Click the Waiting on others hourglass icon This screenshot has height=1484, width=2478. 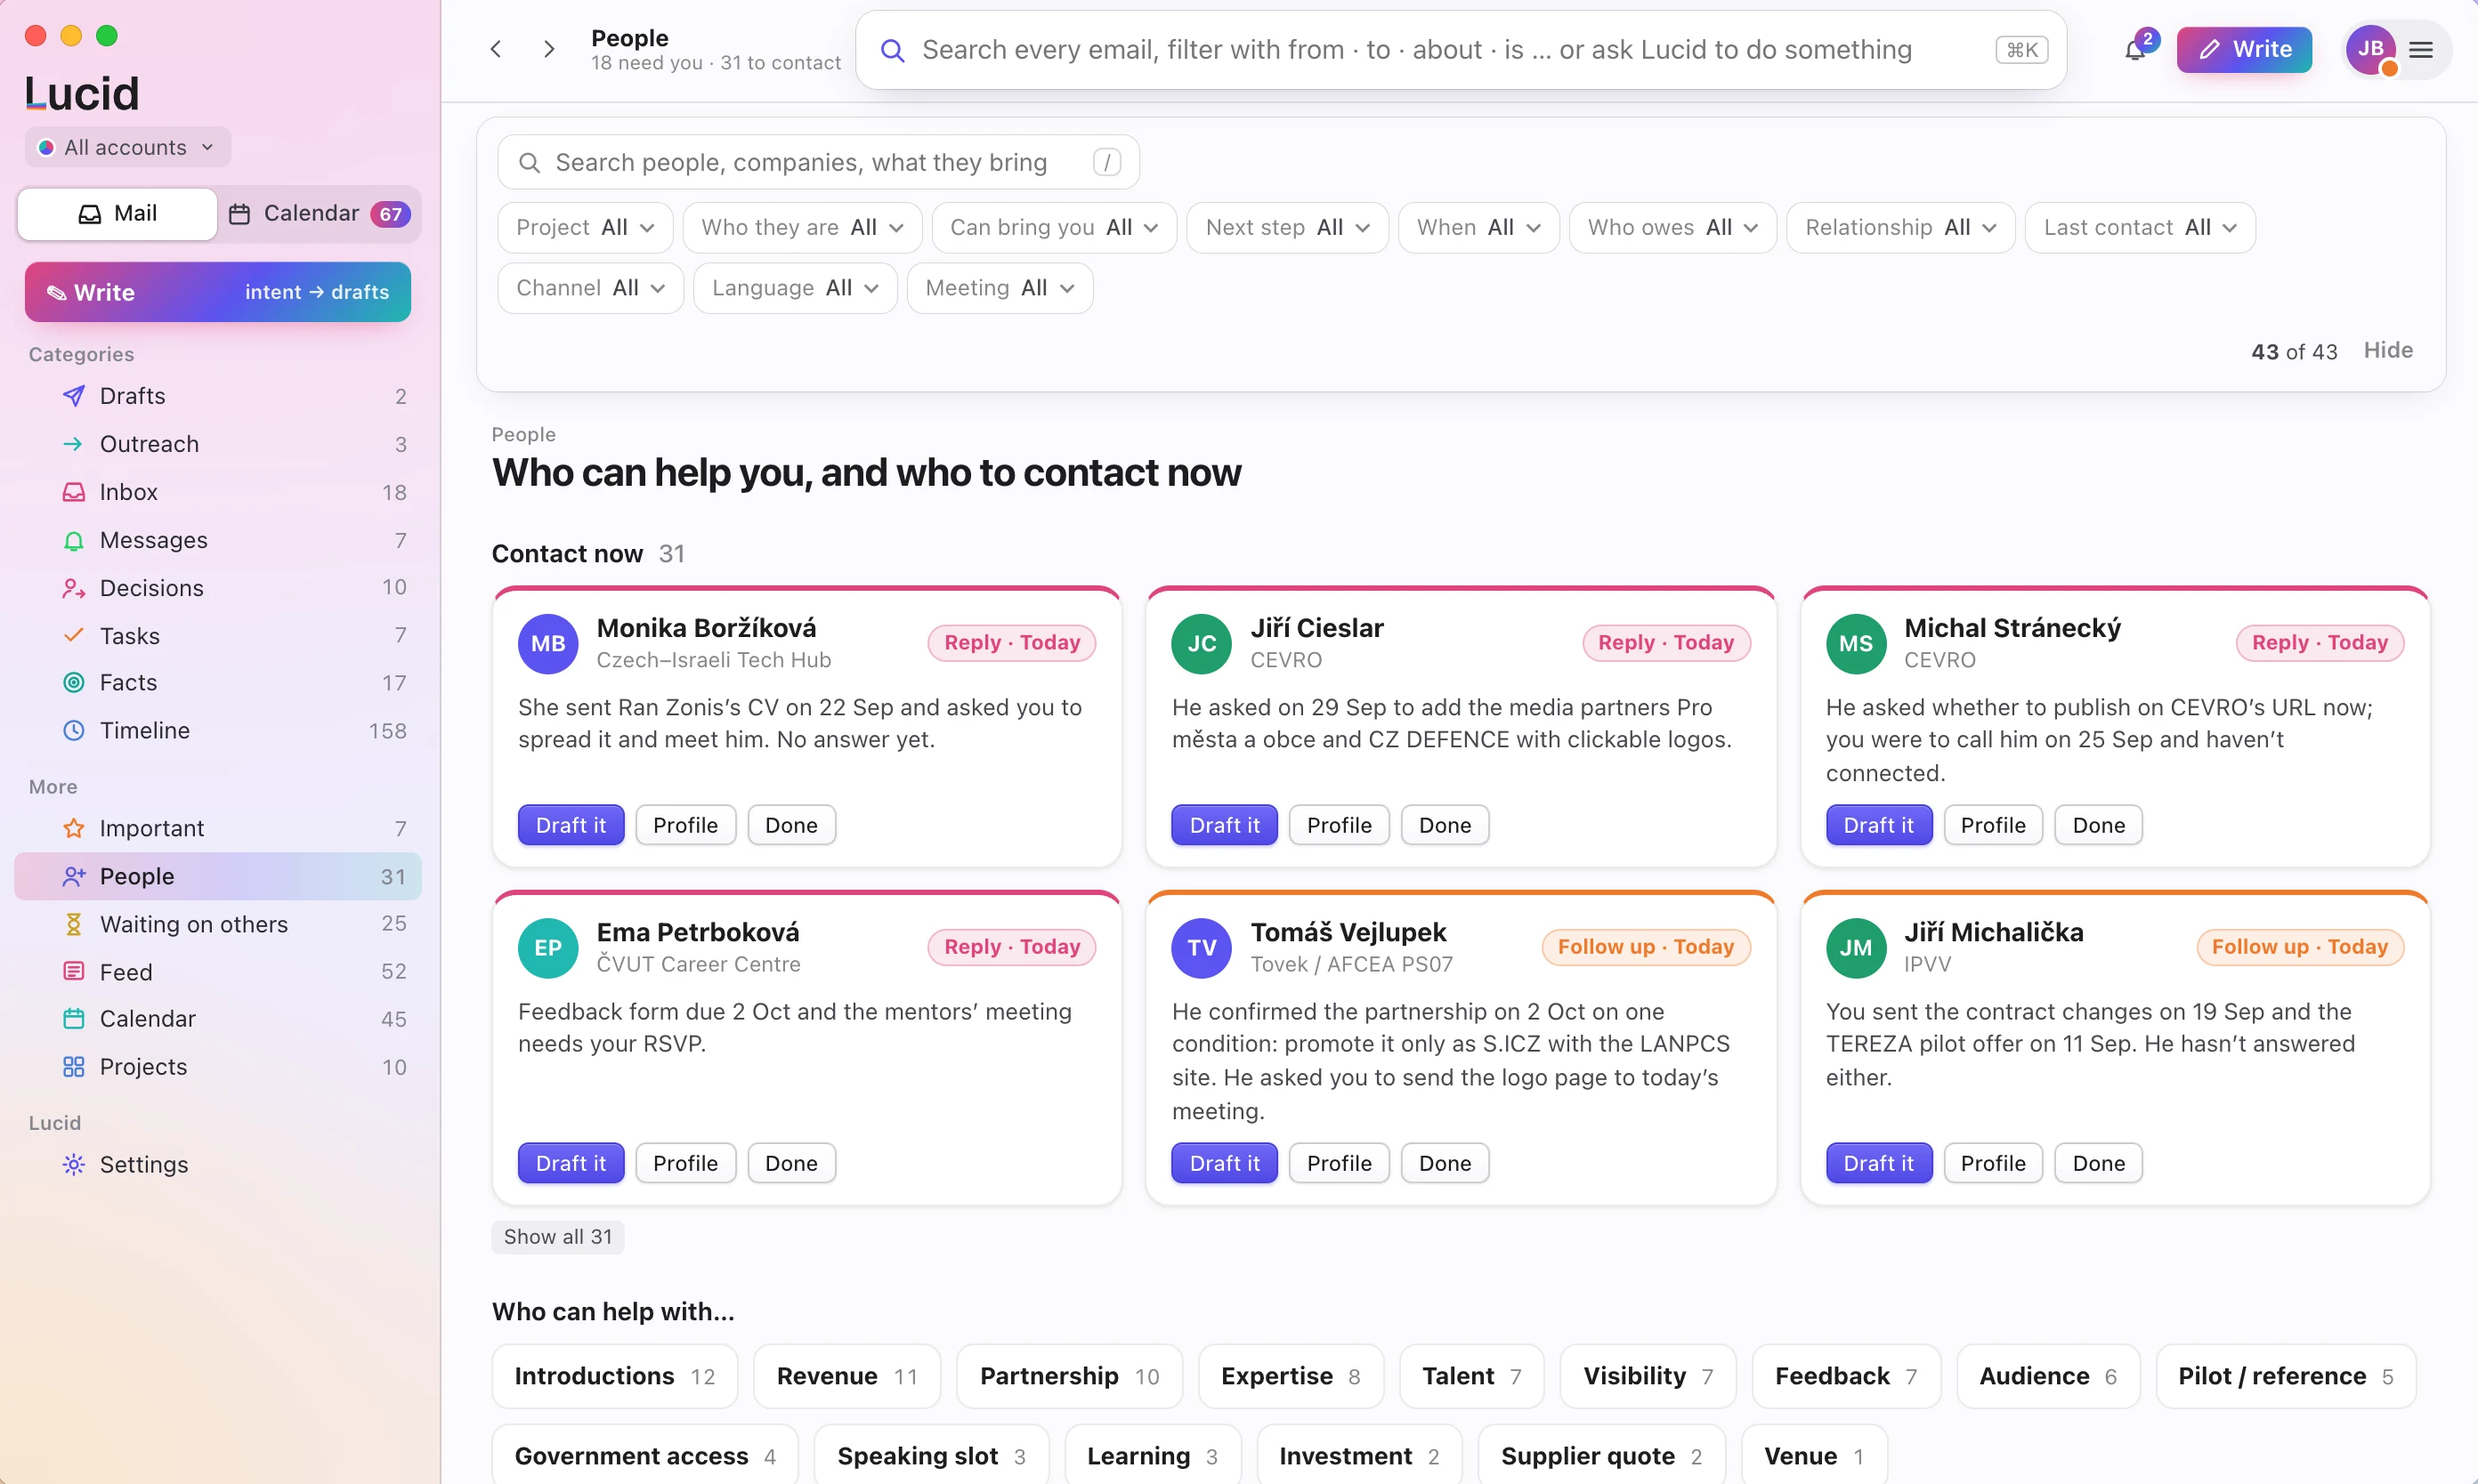74,924
